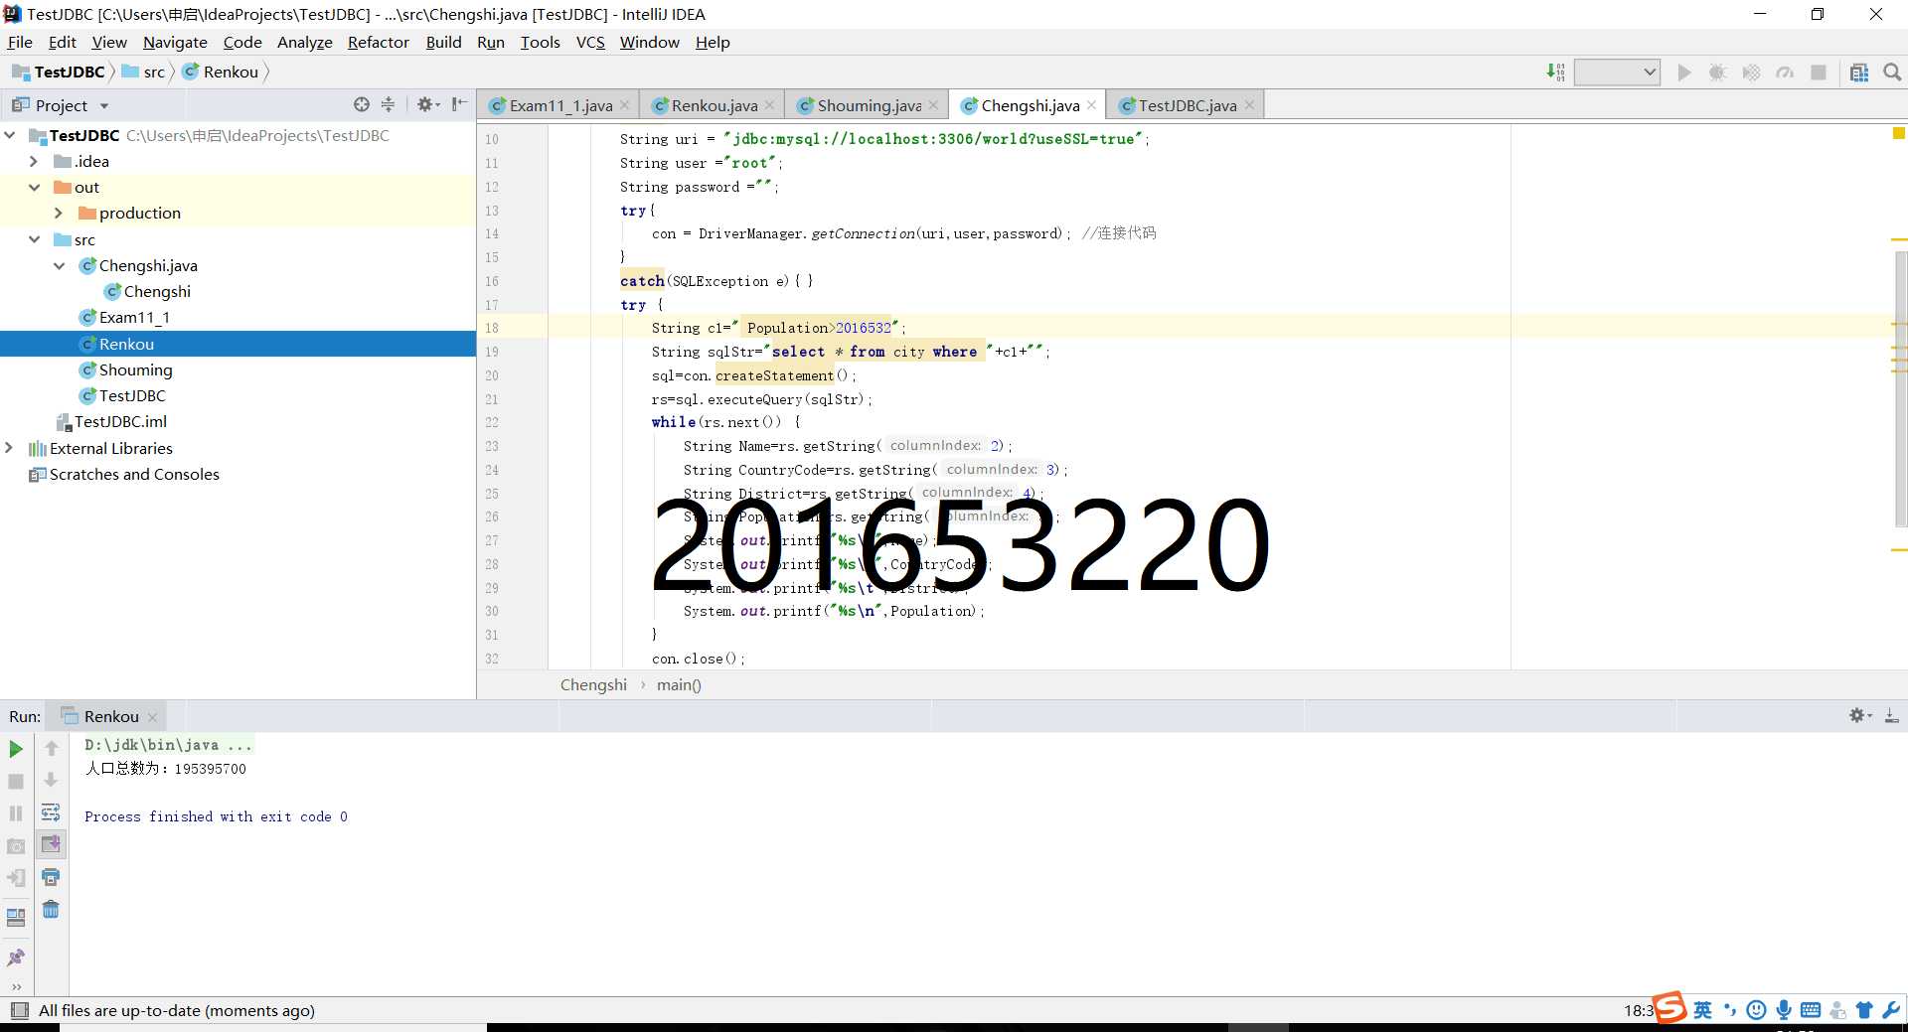Click the src breadcrumb in navigation bar

click(x=143, y=72)
